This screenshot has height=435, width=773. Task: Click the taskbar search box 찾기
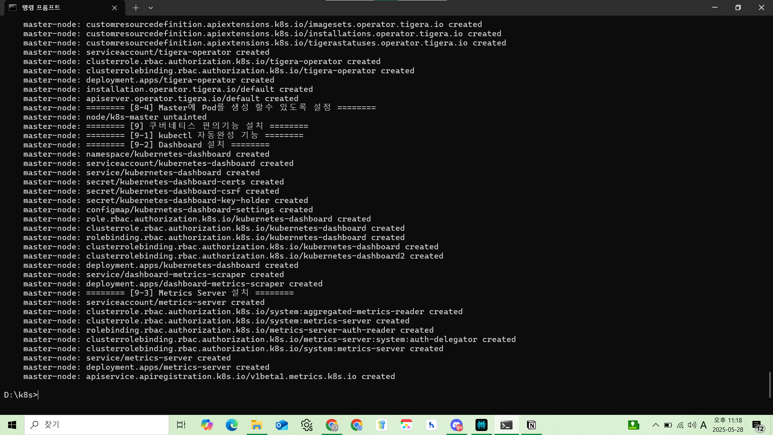point(97,425)
